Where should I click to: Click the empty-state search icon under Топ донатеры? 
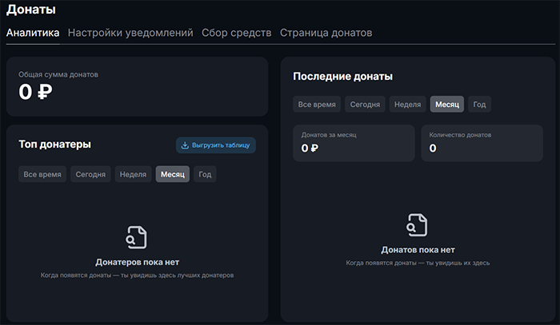137,237
